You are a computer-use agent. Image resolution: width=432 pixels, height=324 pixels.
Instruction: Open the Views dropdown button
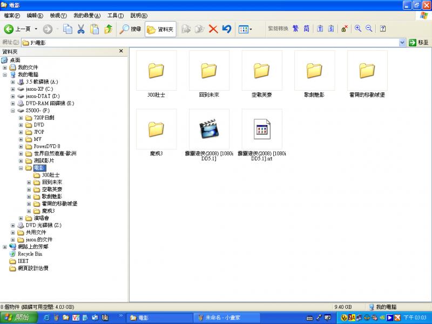(245, 29)
